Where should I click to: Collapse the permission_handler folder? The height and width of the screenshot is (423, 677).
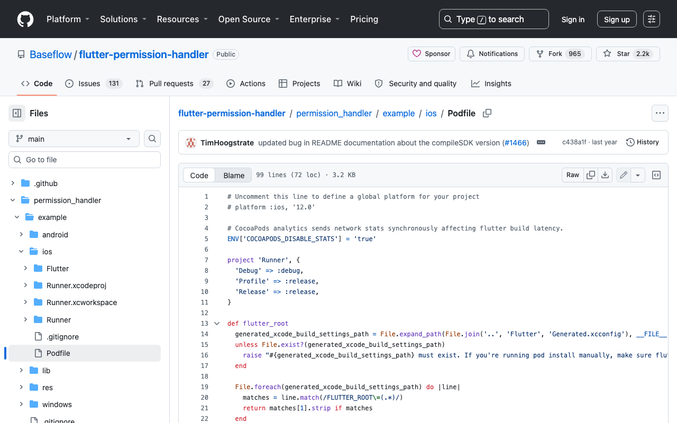(13, 200)
